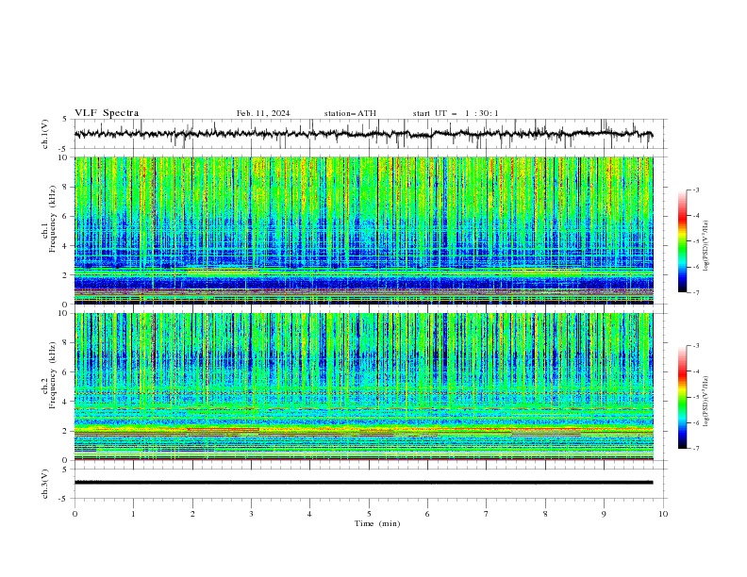Click the time axis tick label '0'
The width and height of the screenshot is (747, 577).
pos(75,514)
